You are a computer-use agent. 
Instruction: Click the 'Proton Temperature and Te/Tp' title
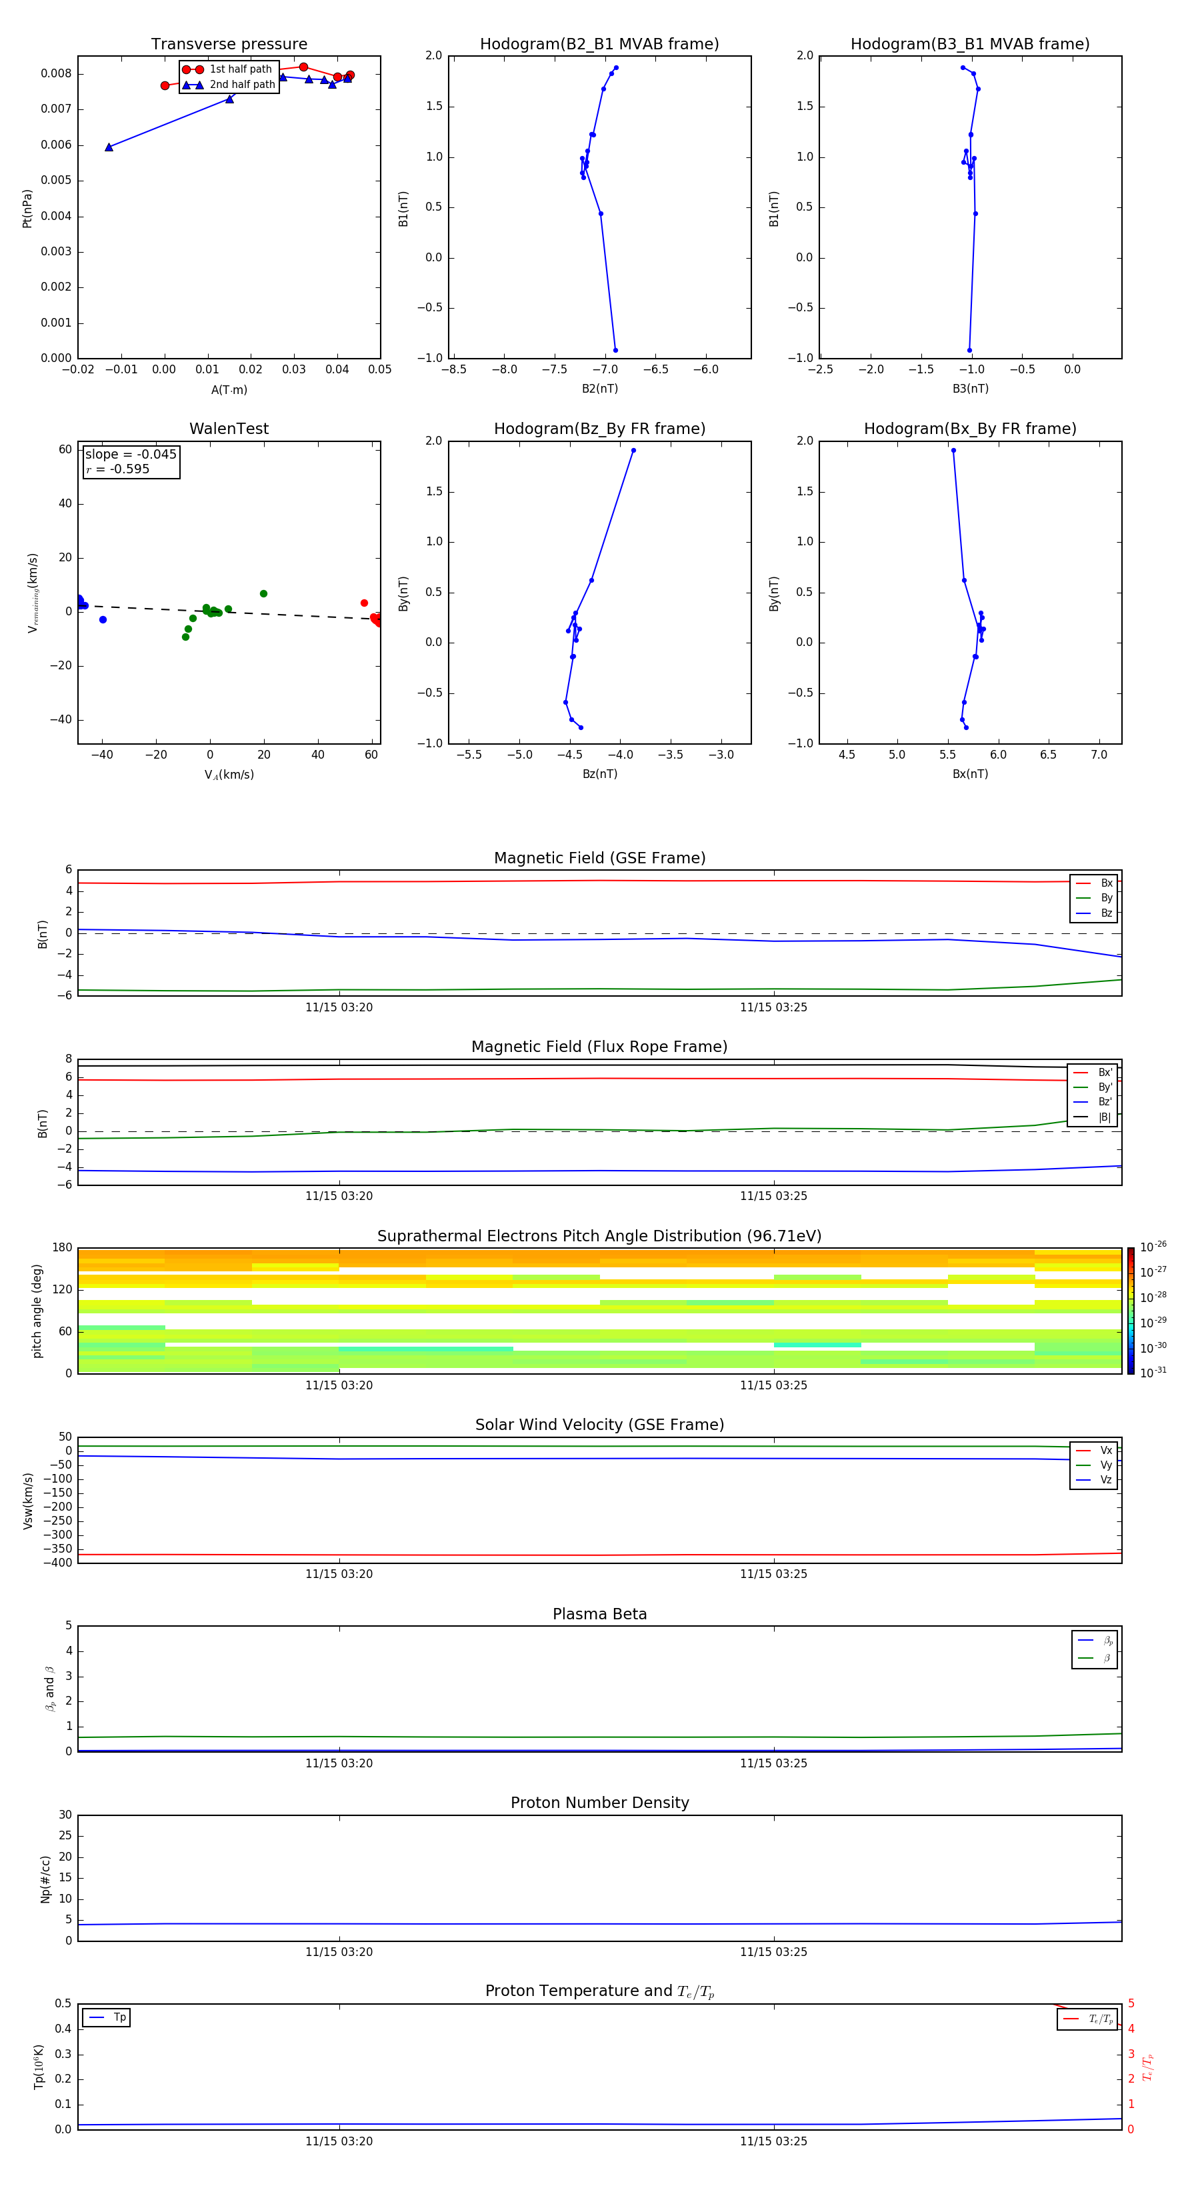pyautogui.click(x=599, y=1991)
